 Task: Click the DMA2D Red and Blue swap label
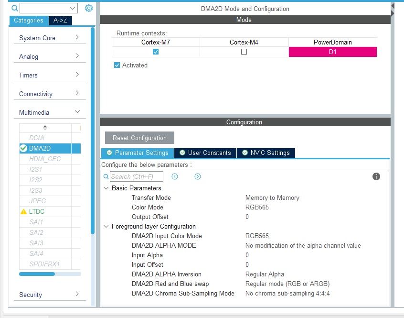coord(170,284)
